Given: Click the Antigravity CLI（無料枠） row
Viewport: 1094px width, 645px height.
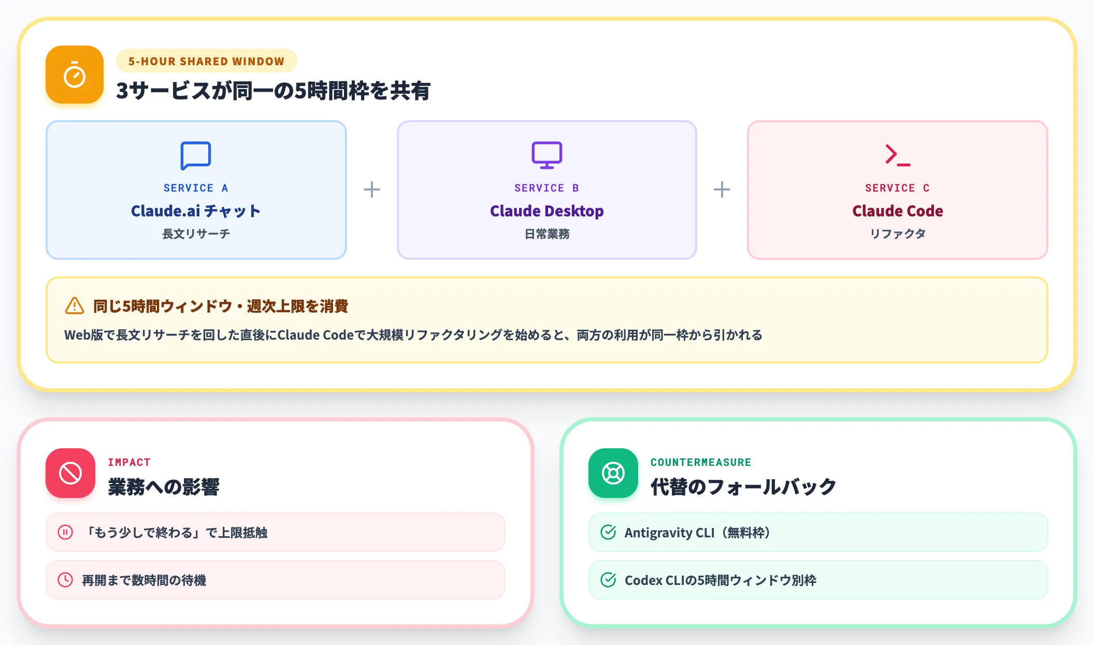Looking at the screenshot, I should point(818,532).
